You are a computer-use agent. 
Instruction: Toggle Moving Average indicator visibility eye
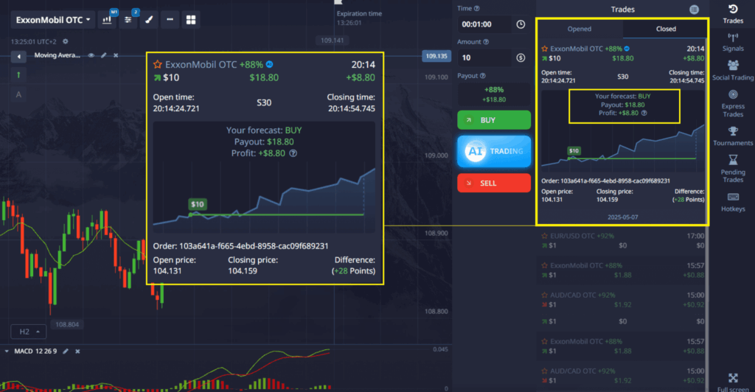pyautogui.click(x=91, y=55)
